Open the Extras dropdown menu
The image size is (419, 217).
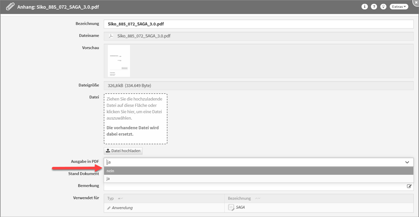(x=399, y=7)
